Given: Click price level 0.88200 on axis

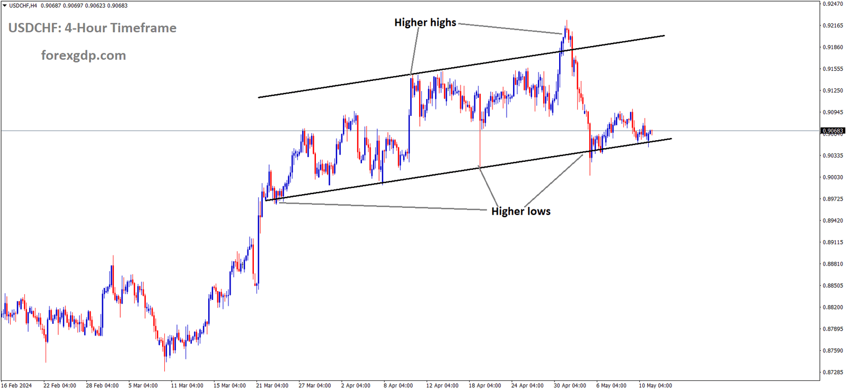Looking at the screenshot, I should pos(833,307).
